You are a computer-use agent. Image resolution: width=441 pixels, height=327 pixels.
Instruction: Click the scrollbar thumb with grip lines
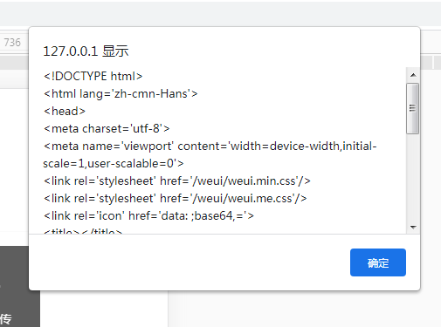(x=413, y=108)
